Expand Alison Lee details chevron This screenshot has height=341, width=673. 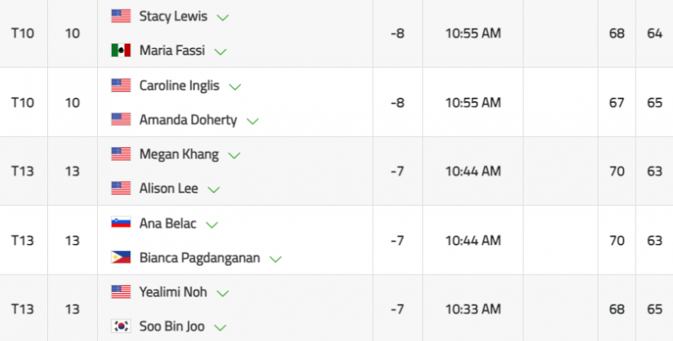pos(213,190)
